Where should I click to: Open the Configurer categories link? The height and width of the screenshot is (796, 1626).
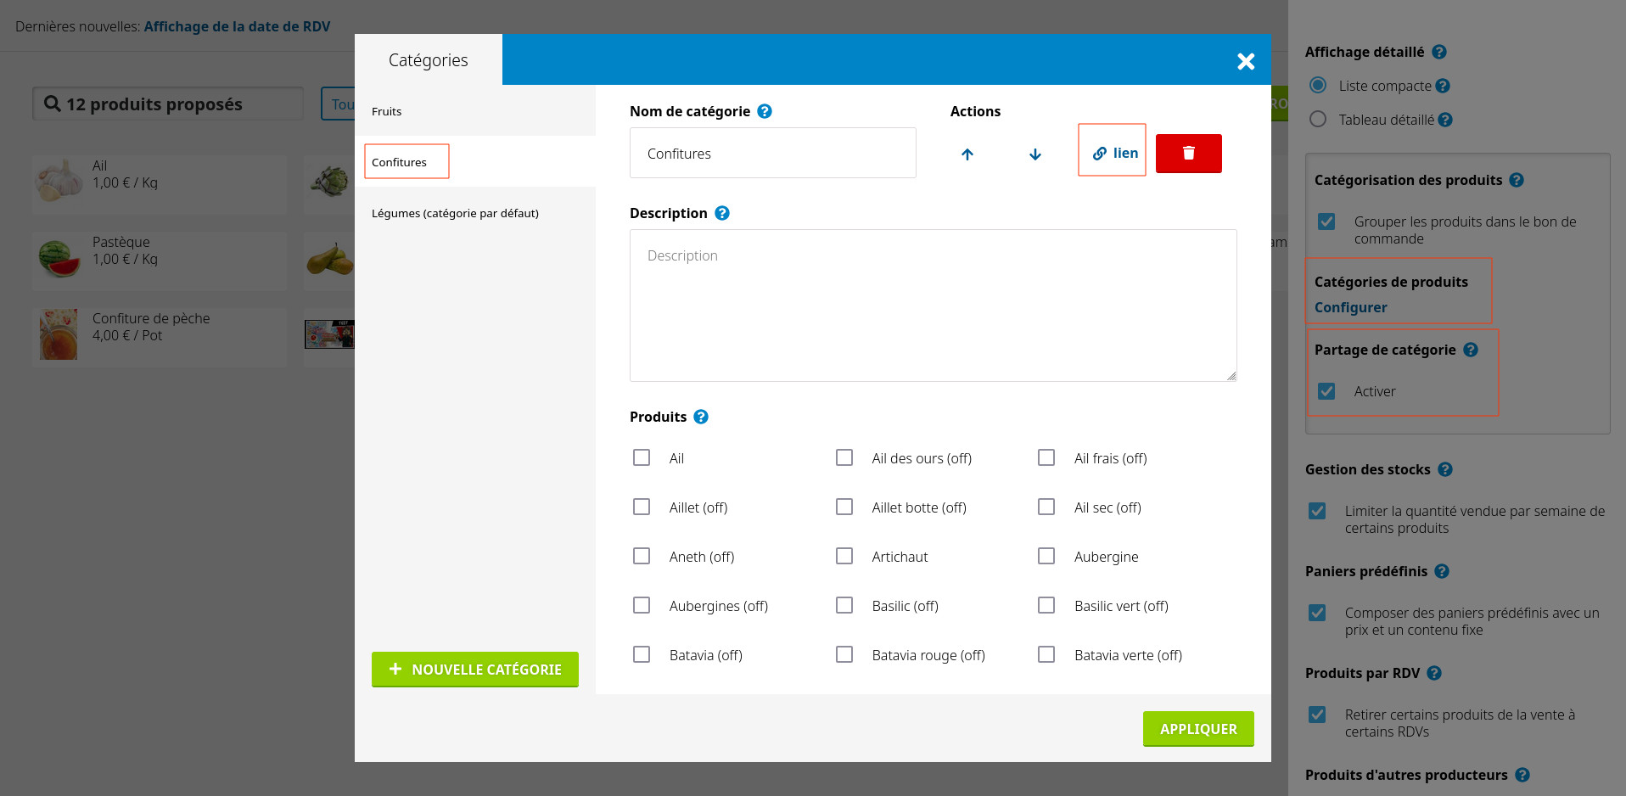click(x=1350, y=307)
